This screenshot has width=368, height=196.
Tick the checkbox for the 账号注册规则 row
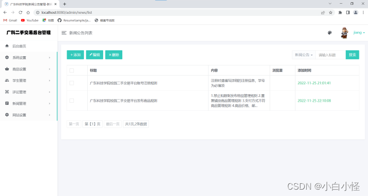pos(72,83)
